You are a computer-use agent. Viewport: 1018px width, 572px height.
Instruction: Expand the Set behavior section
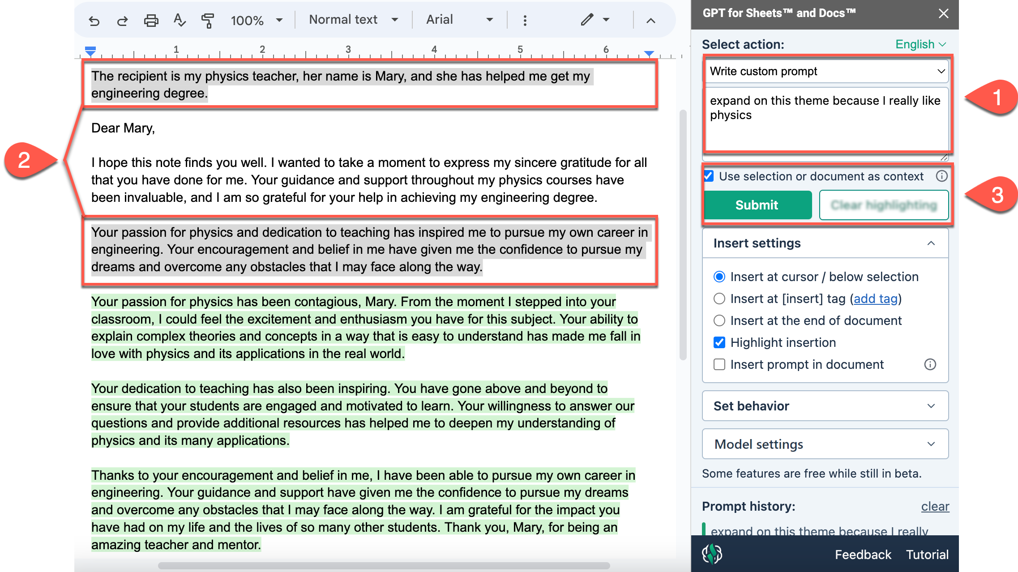point(825,406)
